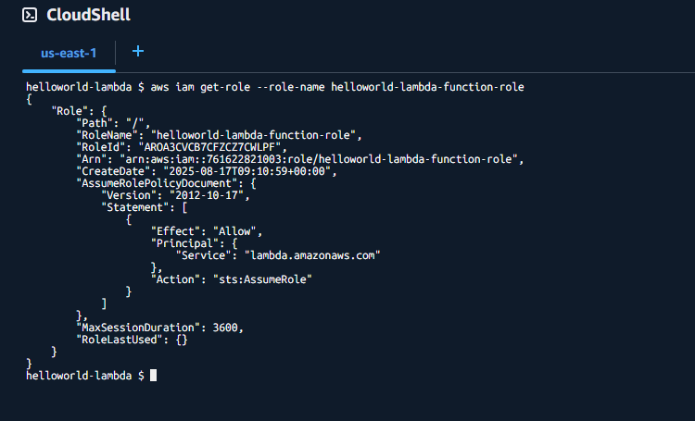The height and width of the screenshot is (421, 695).
Task: Click the RoleLastUsed empty braces
Action: pyautogui.click(x=182, y=340)
